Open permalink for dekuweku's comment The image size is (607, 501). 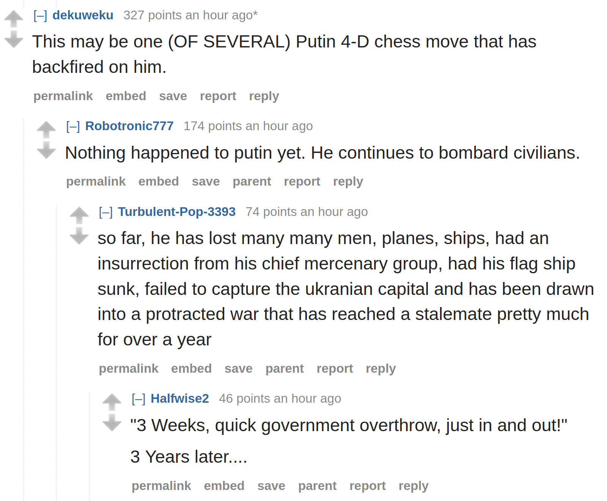[63, 96]
